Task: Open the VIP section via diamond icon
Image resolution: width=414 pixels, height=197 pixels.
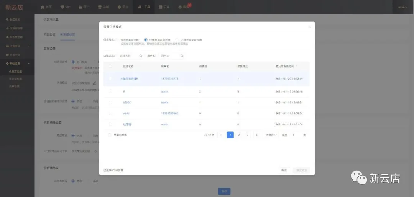Action: tap(62, 7)
